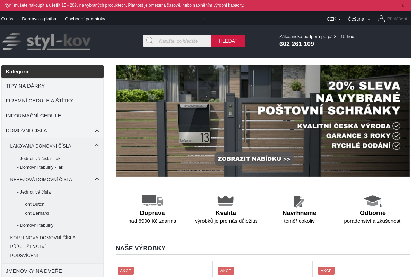Click the graduation cap Odborné icon

[x=373, y=201]
